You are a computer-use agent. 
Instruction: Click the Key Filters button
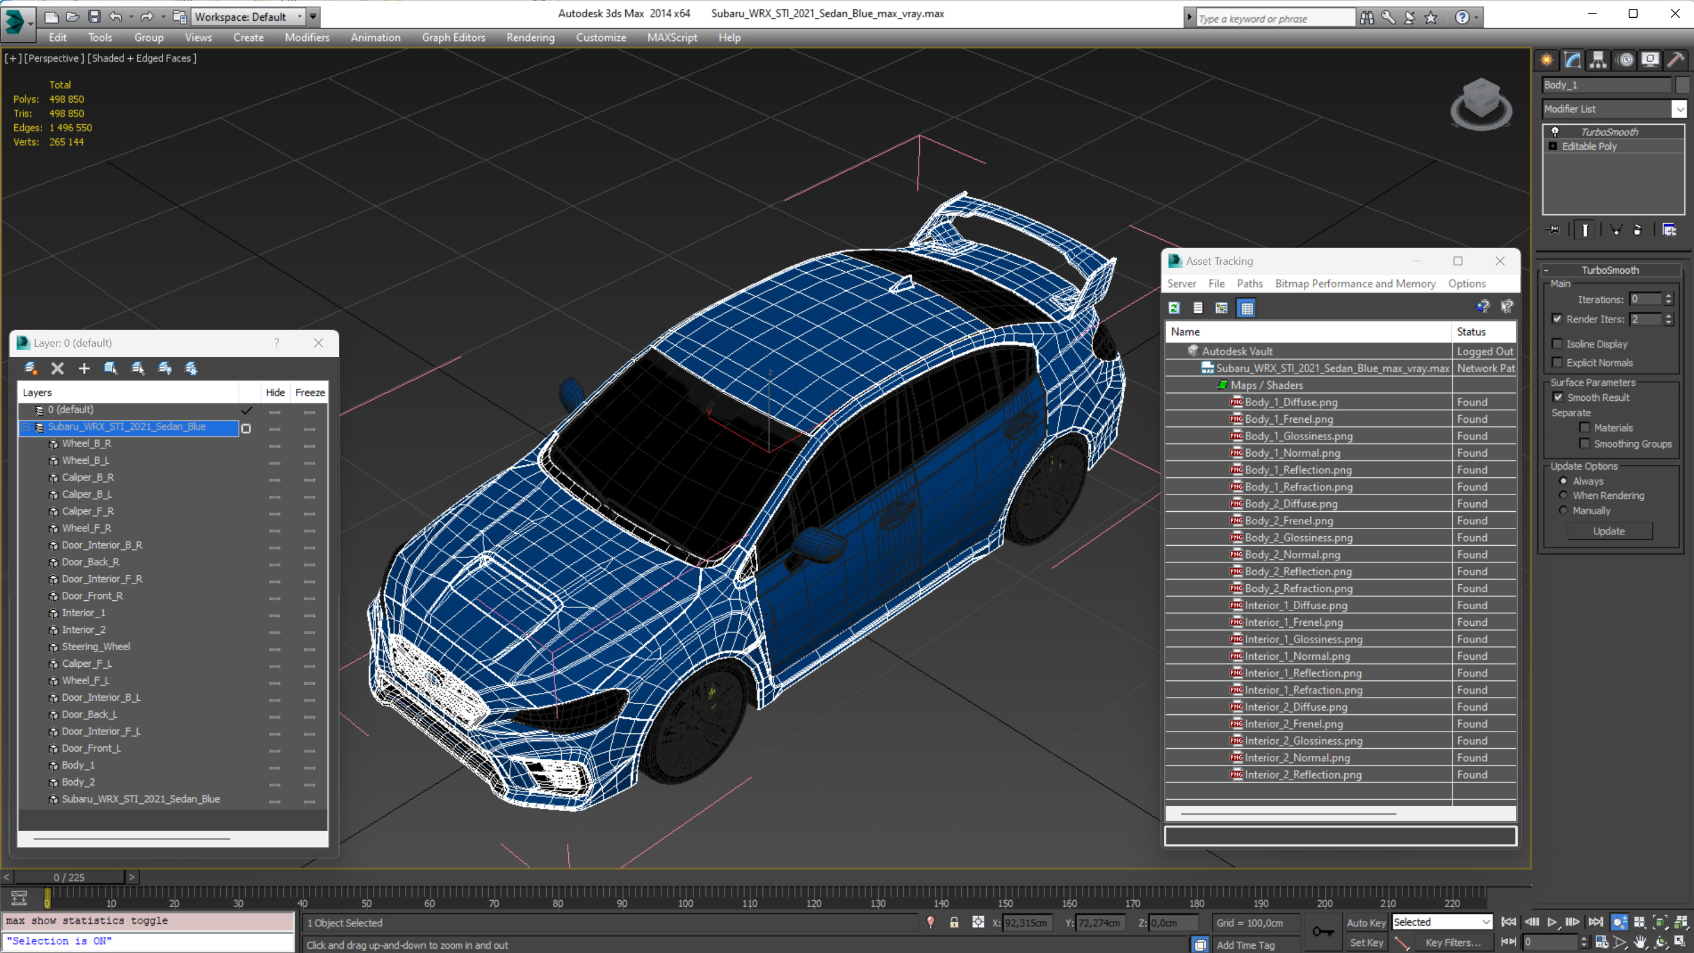click(1454, 942)
